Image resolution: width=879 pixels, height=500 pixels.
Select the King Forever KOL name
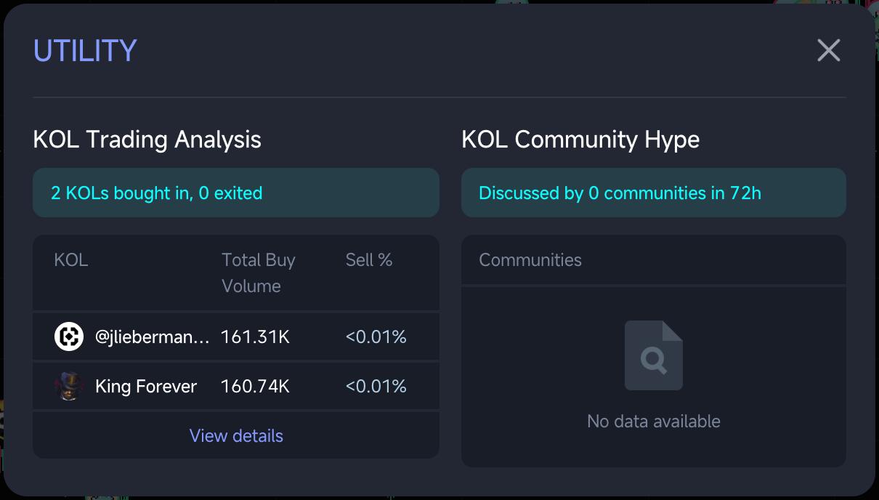[x=146, y=386]
